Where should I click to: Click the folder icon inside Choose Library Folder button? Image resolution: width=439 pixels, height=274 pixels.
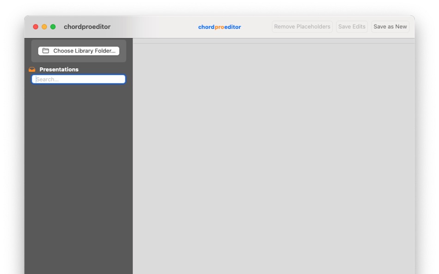click(x=46, y=51)
